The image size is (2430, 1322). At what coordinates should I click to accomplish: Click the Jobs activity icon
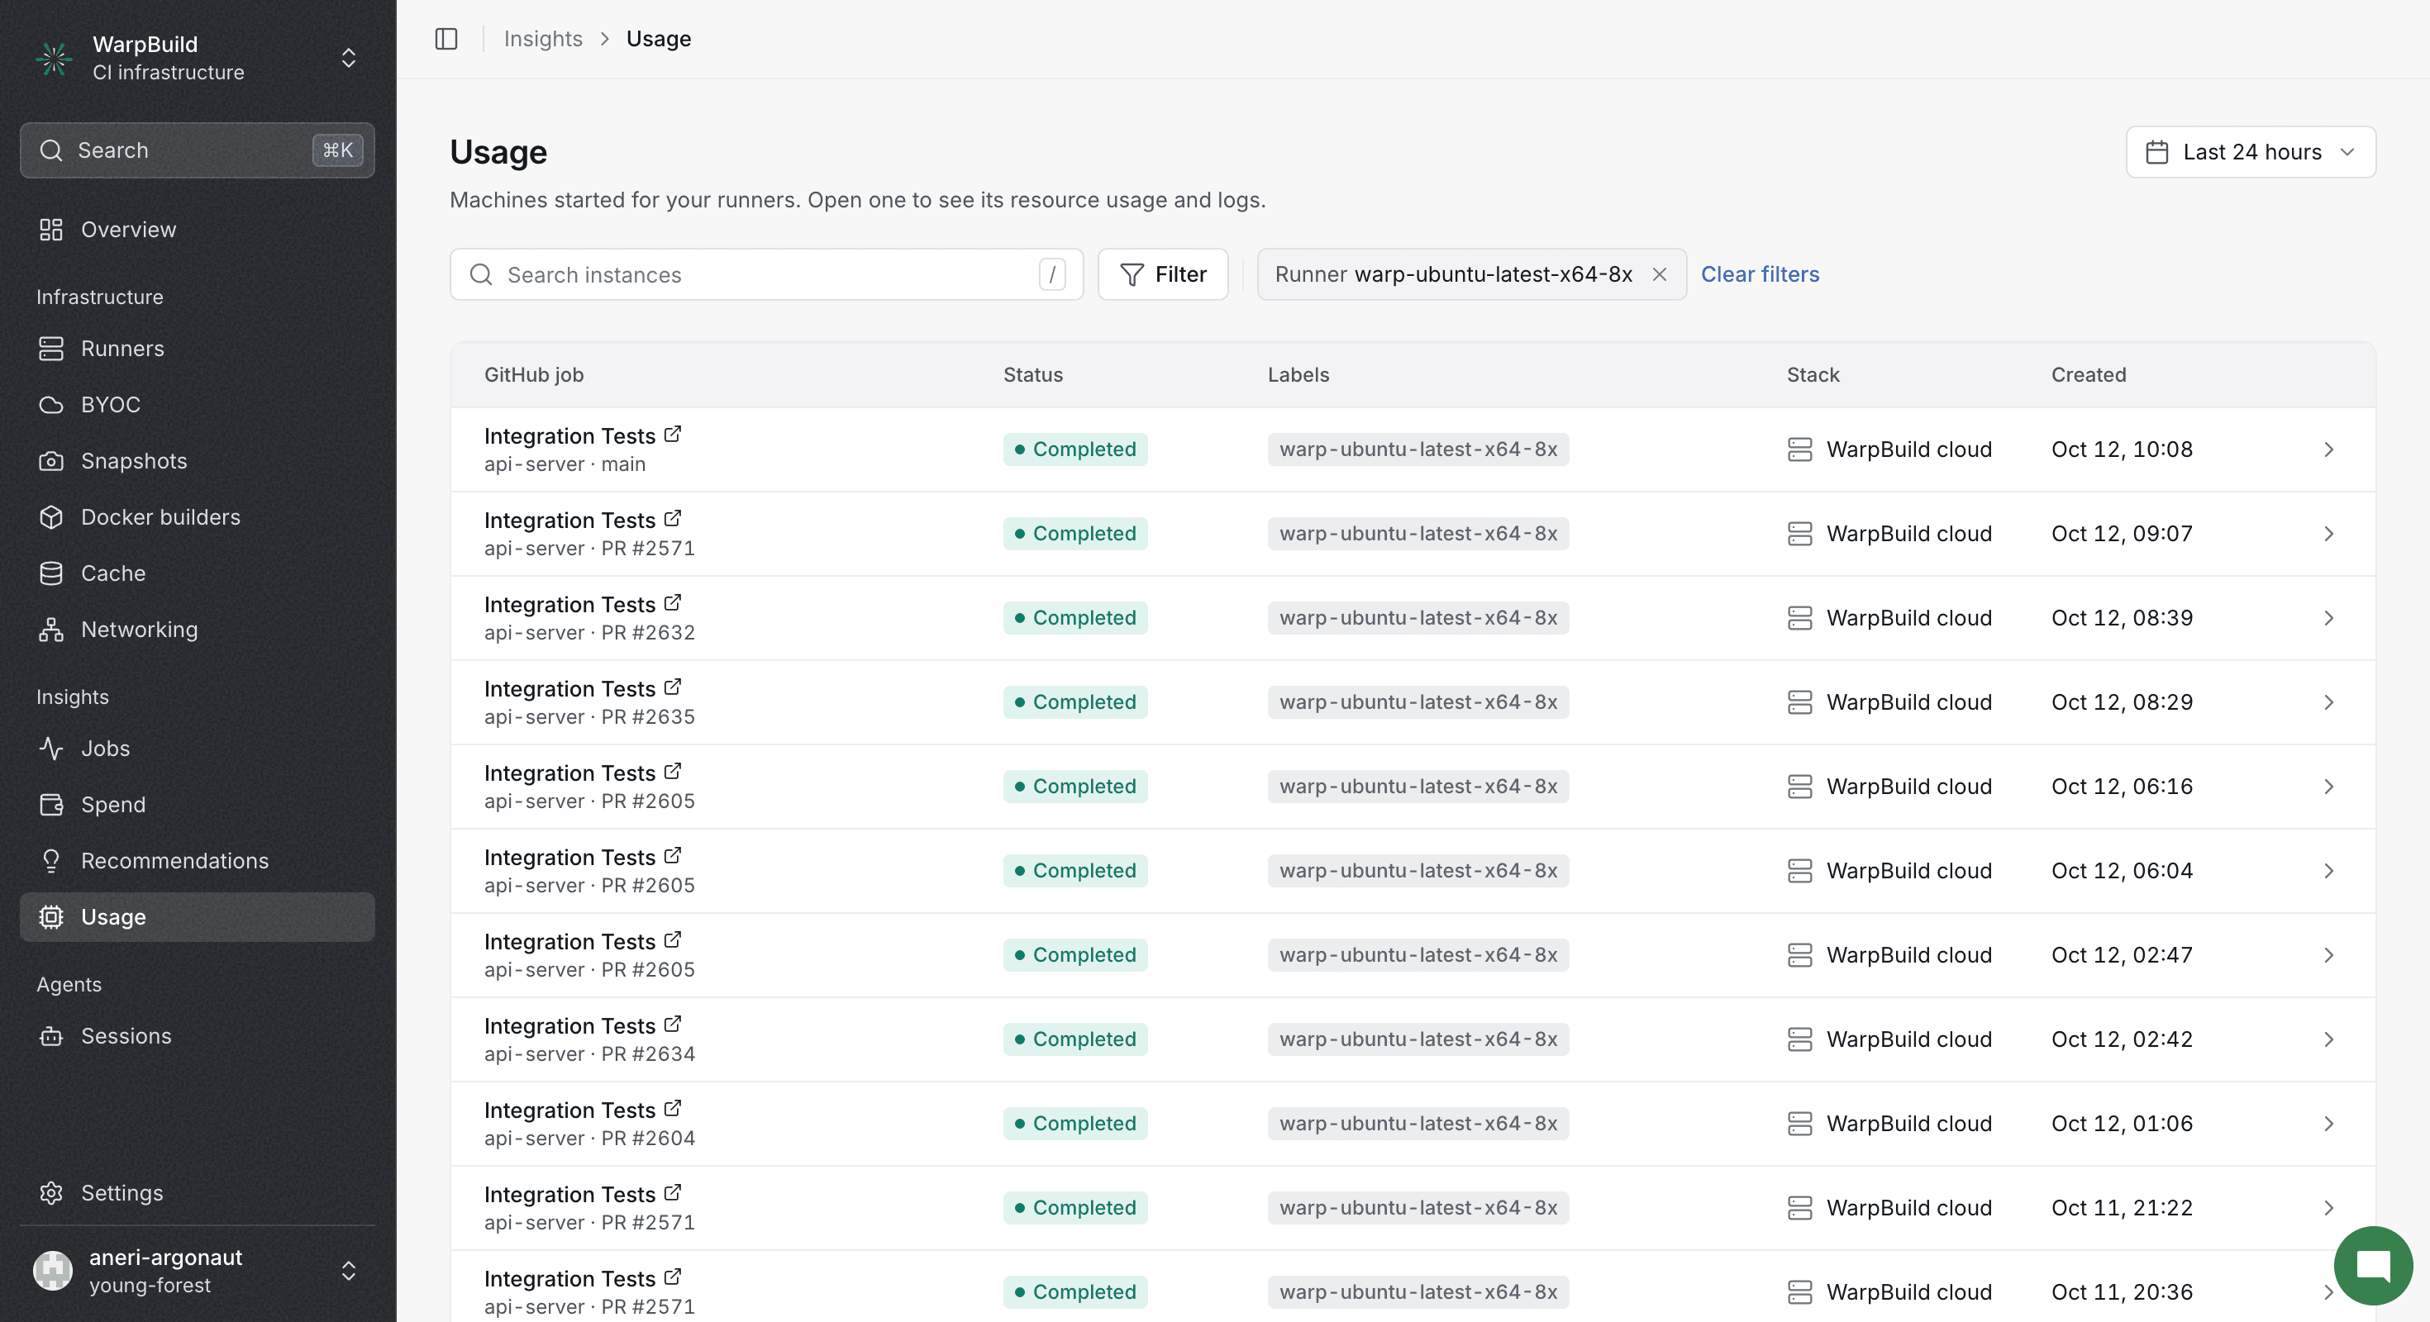pos(51,749)
